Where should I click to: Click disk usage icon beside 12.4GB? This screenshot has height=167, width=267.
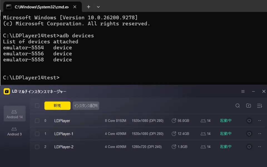[174, 134]
